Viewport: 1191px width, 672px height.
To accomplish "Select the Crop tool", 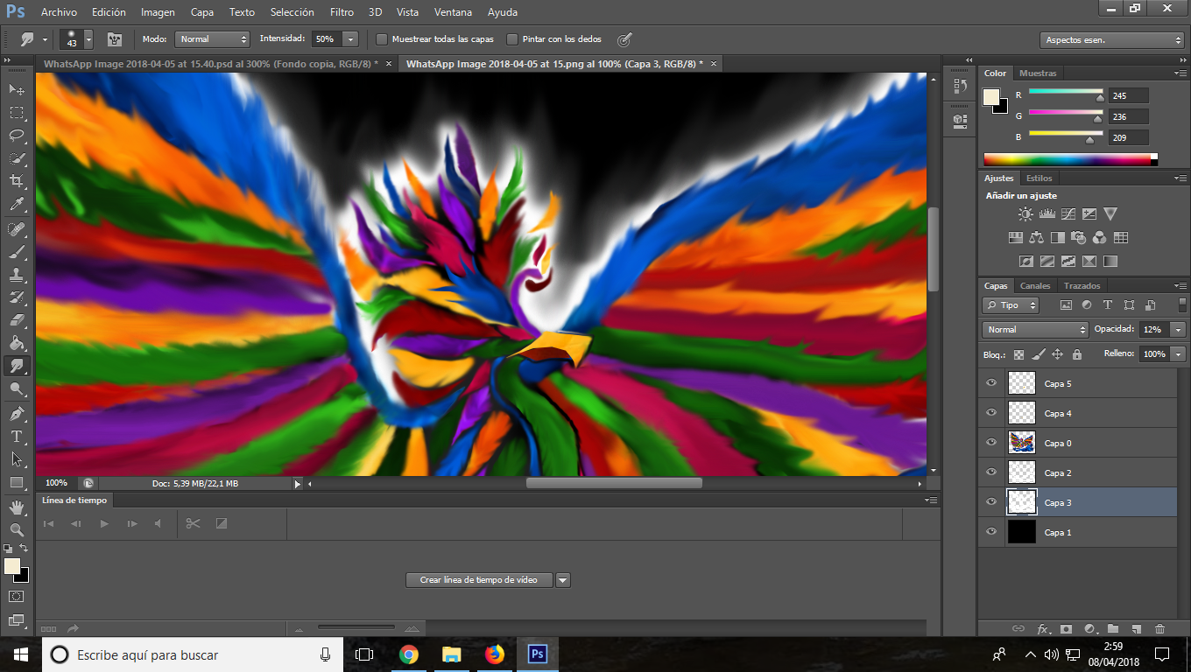I will point(17,180).
